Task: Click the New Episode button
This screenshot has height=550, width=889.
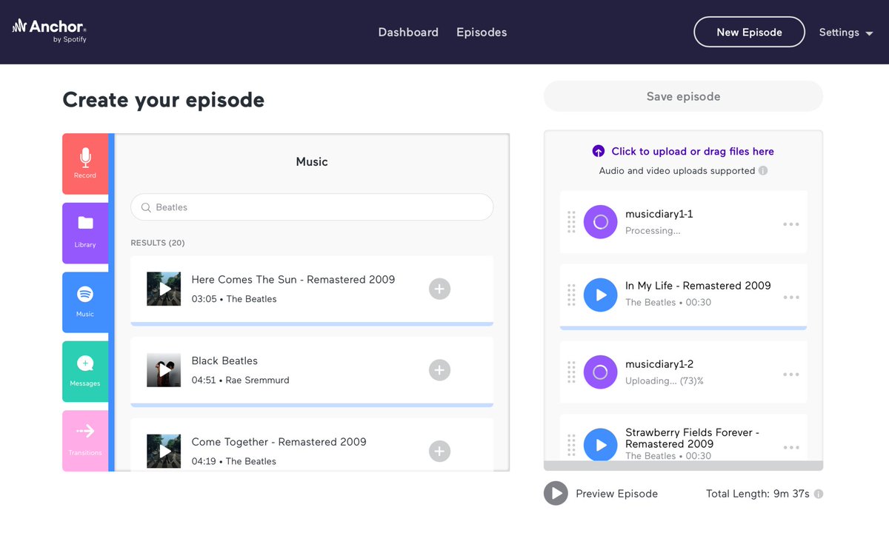Action: coord(749,32)
